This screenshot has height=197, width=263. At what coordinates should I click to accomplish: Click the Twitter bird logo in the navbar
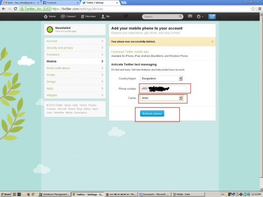(126, 16)
